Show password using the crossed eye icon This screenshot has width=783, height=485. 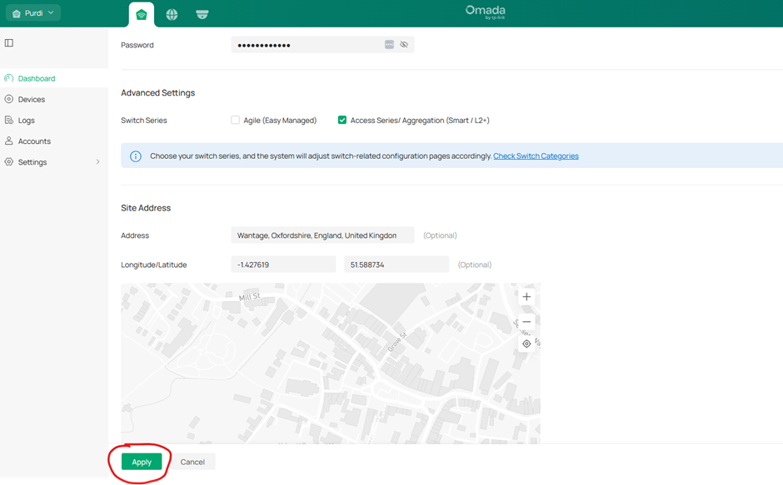pos(404,45)
